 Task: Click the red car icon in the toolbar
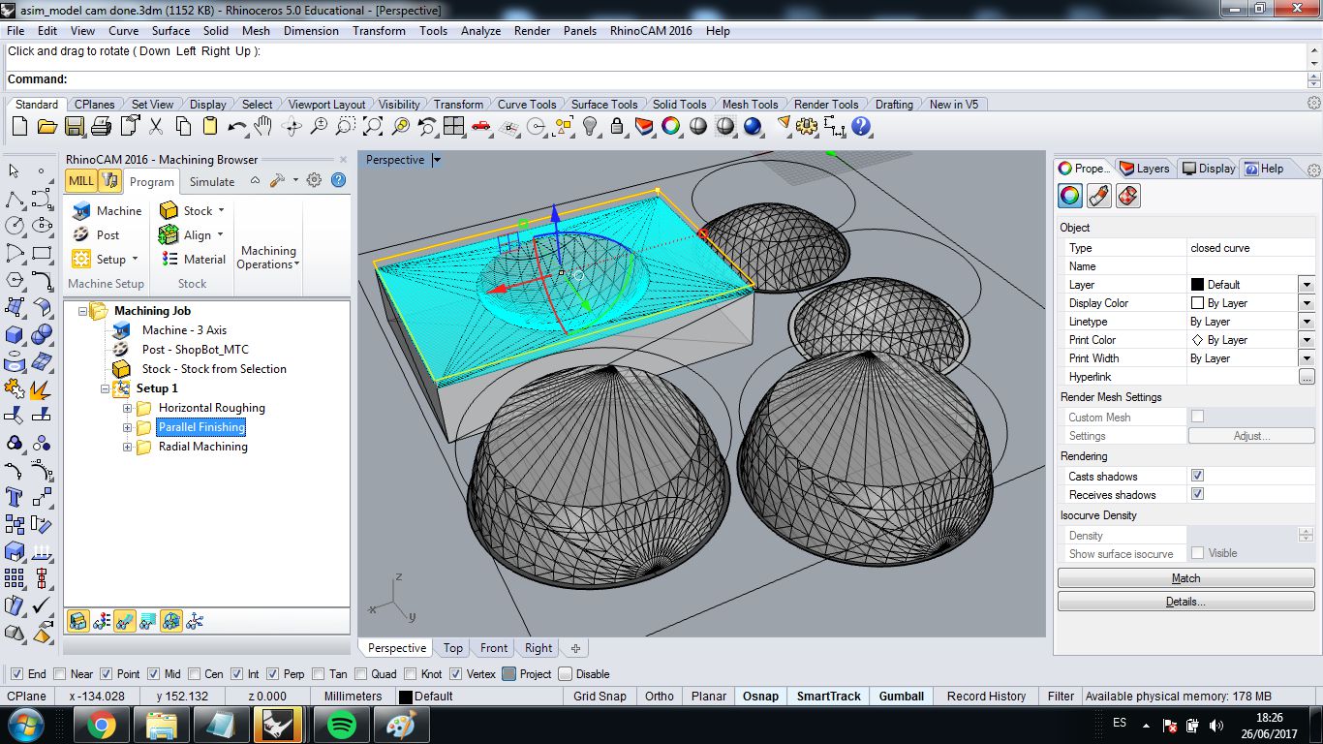click(x=481, y=126)
